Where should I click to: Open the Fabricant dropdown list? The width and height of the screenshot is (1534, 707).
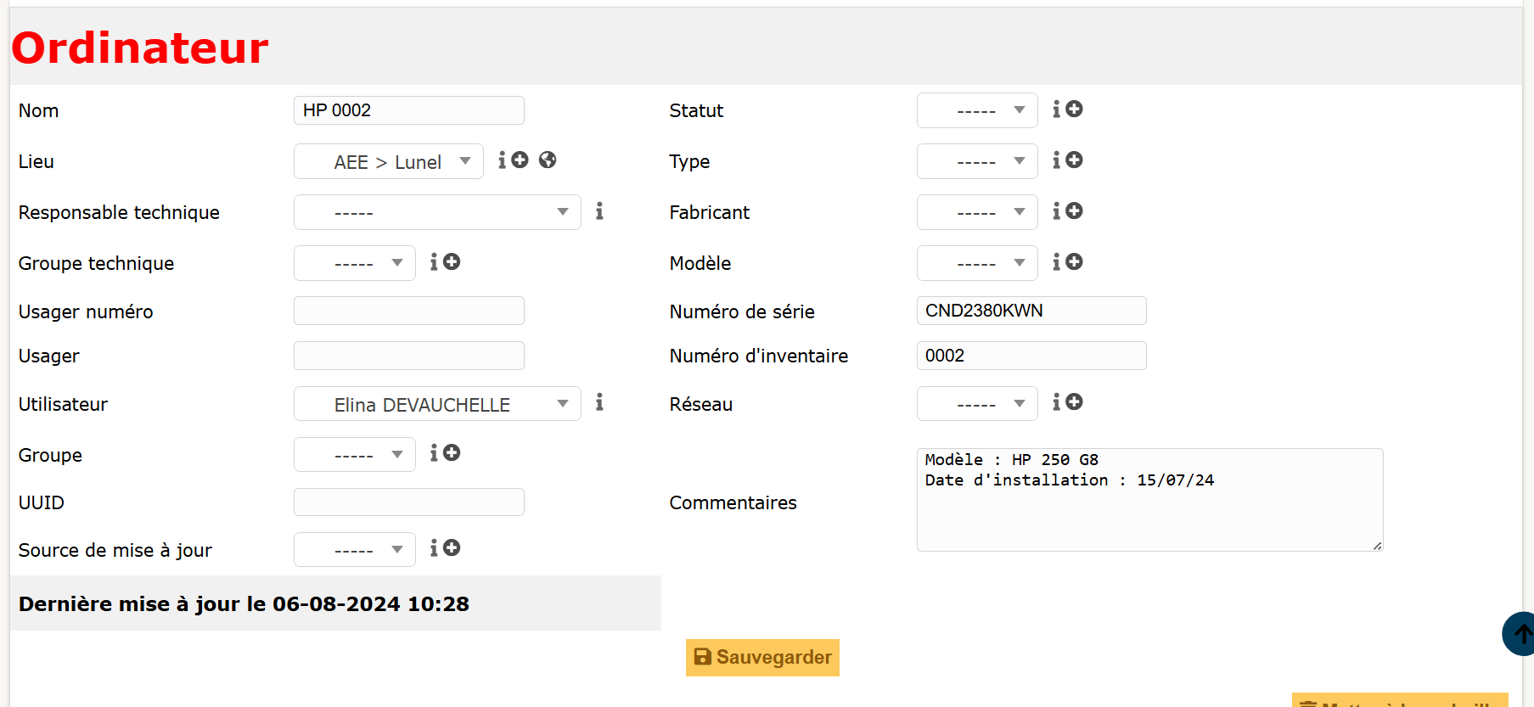click(x=976, y=212)
